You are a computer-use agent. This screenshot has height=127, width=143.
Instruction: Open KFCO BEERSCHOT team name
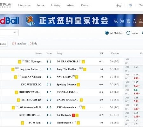[x=30, y=115]
